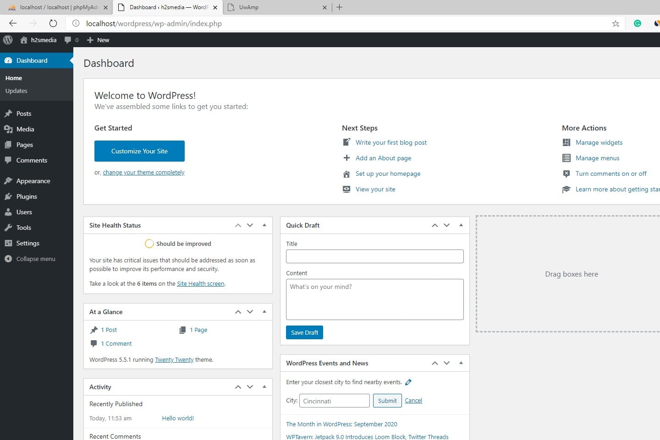Open the Hello world! post link
This screenshot has width=660, height=440.
pos(178,418)
